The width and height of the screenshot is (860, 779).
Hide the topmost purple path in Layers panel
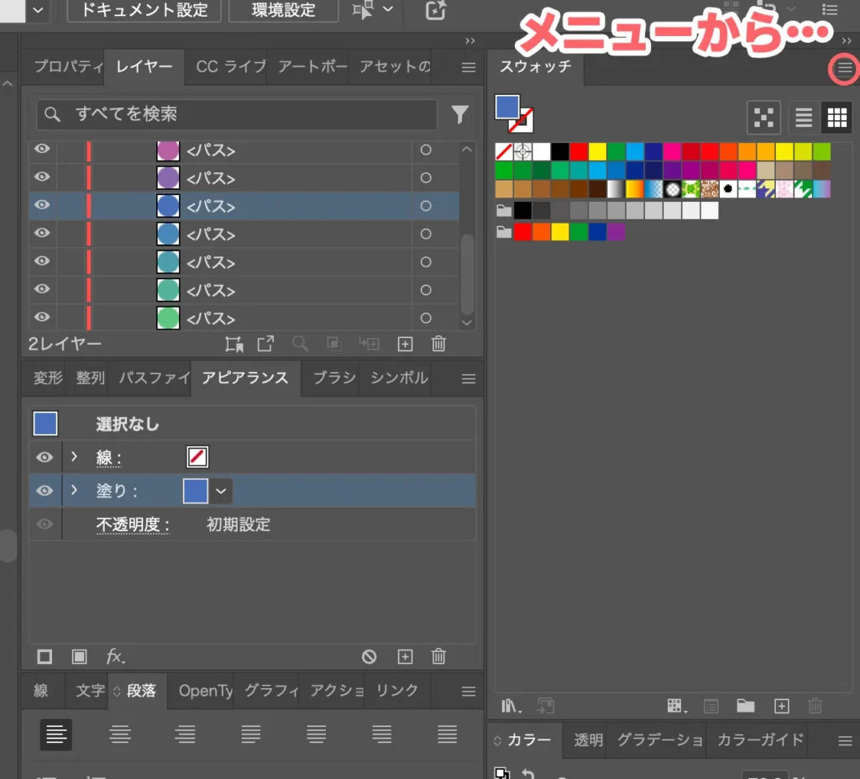pyautogui.click(x=41, y=149)
